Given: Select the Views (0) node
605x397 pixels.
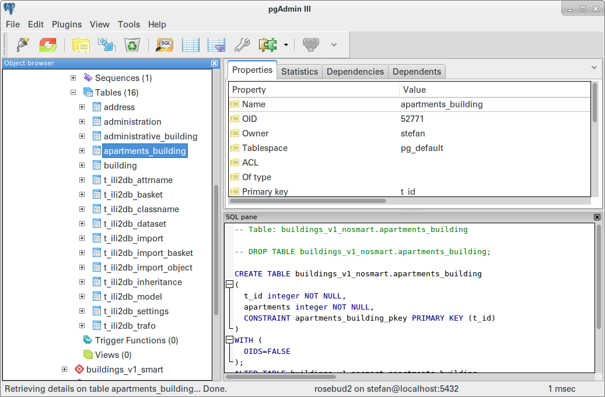Looking at the screenshot, I should click(113, 355).
